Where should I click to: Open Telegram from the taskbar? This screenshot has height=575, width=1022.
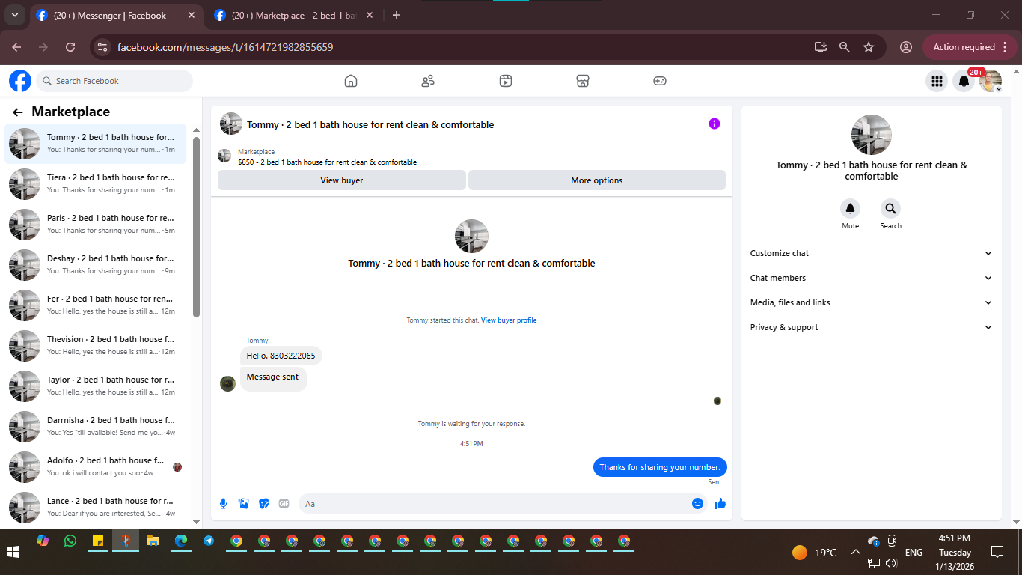pos(209,541)
